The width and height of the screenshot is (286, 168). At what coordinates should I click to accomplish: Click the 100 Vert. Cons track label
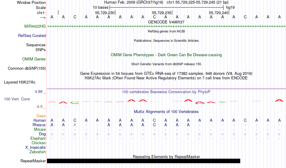17,99
